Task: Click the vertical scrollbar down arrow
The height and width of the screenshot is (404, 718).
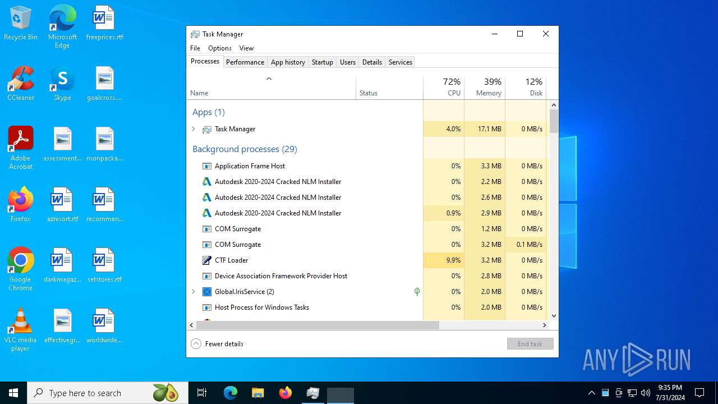Action: point(554,316)
